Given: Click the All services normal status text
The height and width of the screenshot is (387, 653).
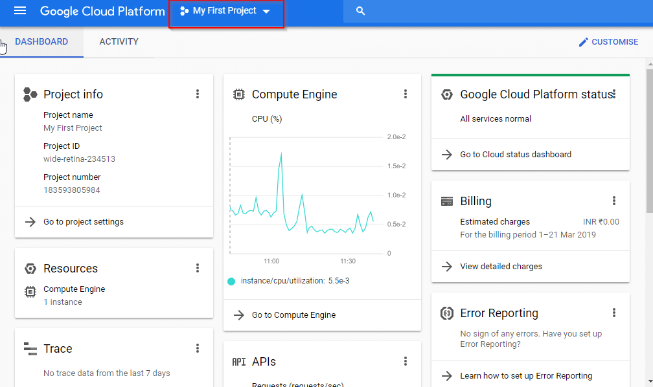Looking at the screenshot, I should pyautogui.click(x=496, y=119).
